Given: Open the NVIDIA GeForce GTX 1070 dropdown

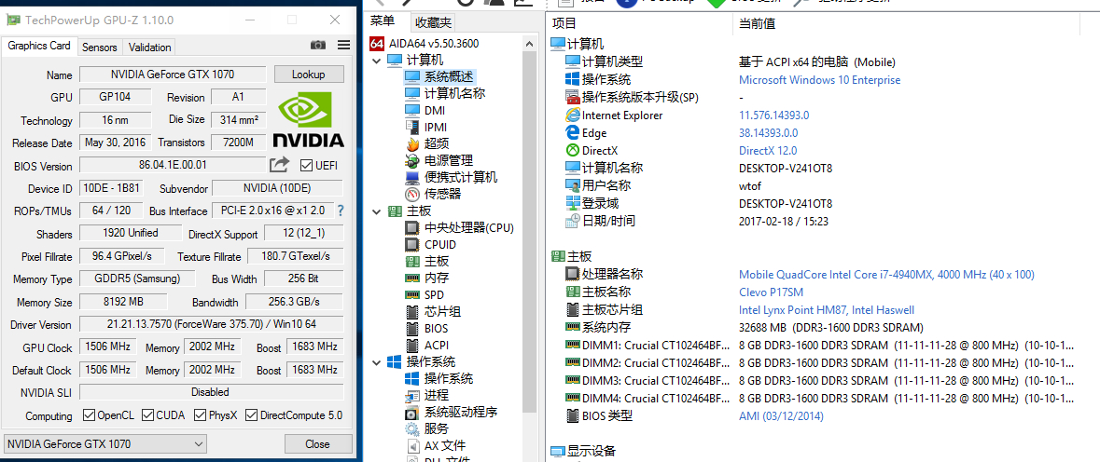Looking at the screenshot, I should pyautogui.click(x=105, y=443).
